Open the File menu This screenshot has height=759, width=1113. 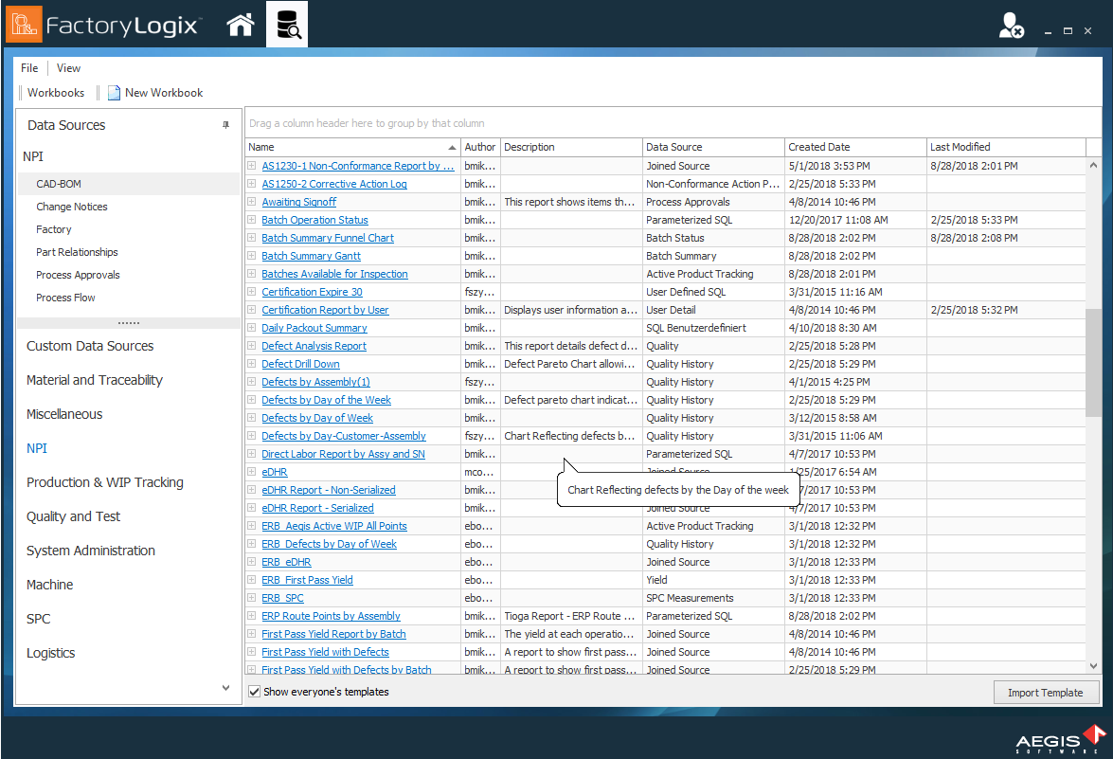[28, 67]
